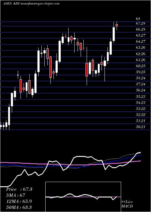
Task: Click the '61.26' price axis label
Action: coord(141,60)
